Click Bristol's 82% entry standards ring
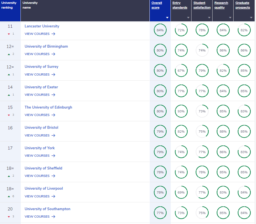Image resolution: width=256 pixels, height=224 pixels. point(181,132)
